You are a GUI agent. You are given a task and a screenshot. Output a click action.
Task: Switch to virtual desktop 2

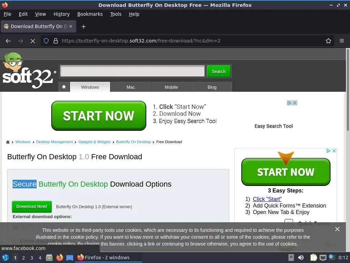coord(24,258)
